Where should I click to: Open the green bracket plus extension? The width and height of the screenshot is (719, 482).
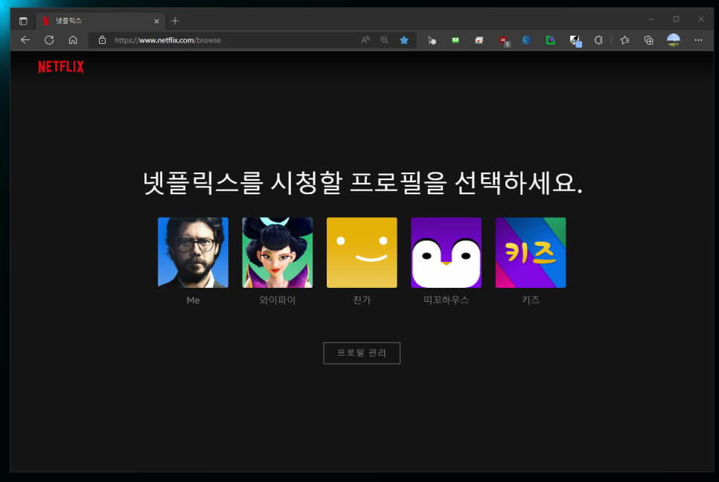pyautogui.click(x=551, y=40)
